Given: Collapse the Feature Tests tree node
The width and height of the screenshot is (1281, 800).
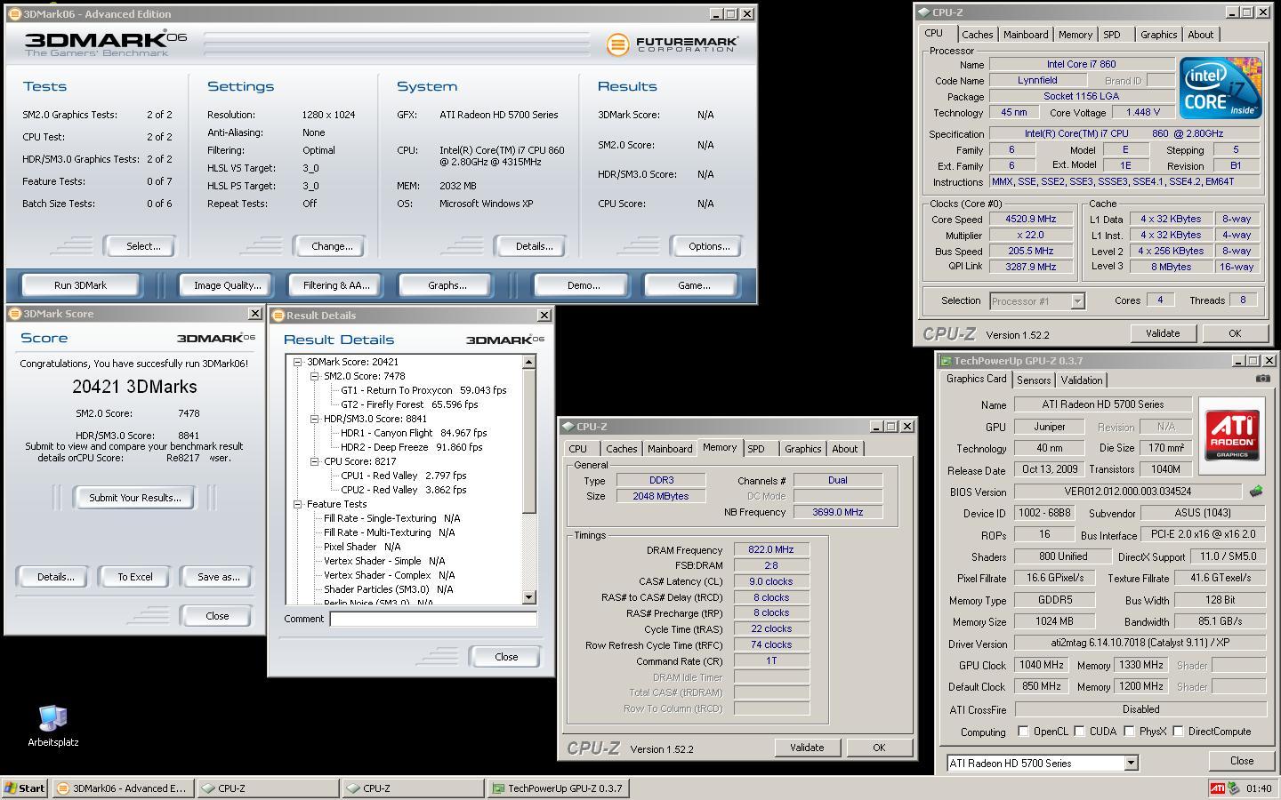Looking at the screenshot, I should tap(298, 504).
